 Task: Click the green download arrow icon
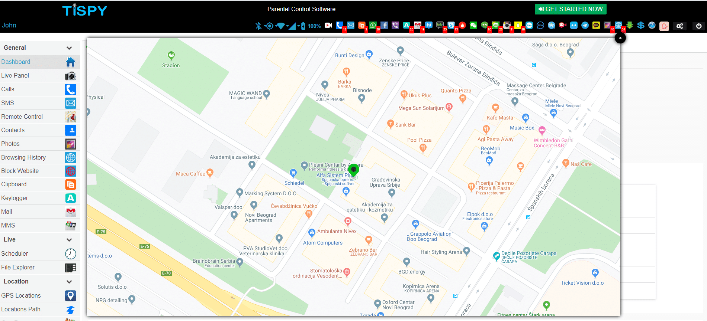(x=630, y=25)
